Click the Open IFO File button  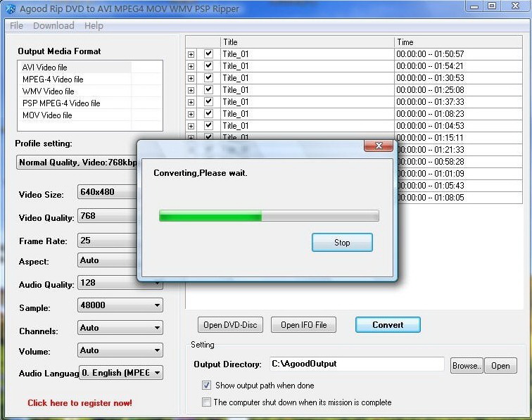(x=304, y=324)
